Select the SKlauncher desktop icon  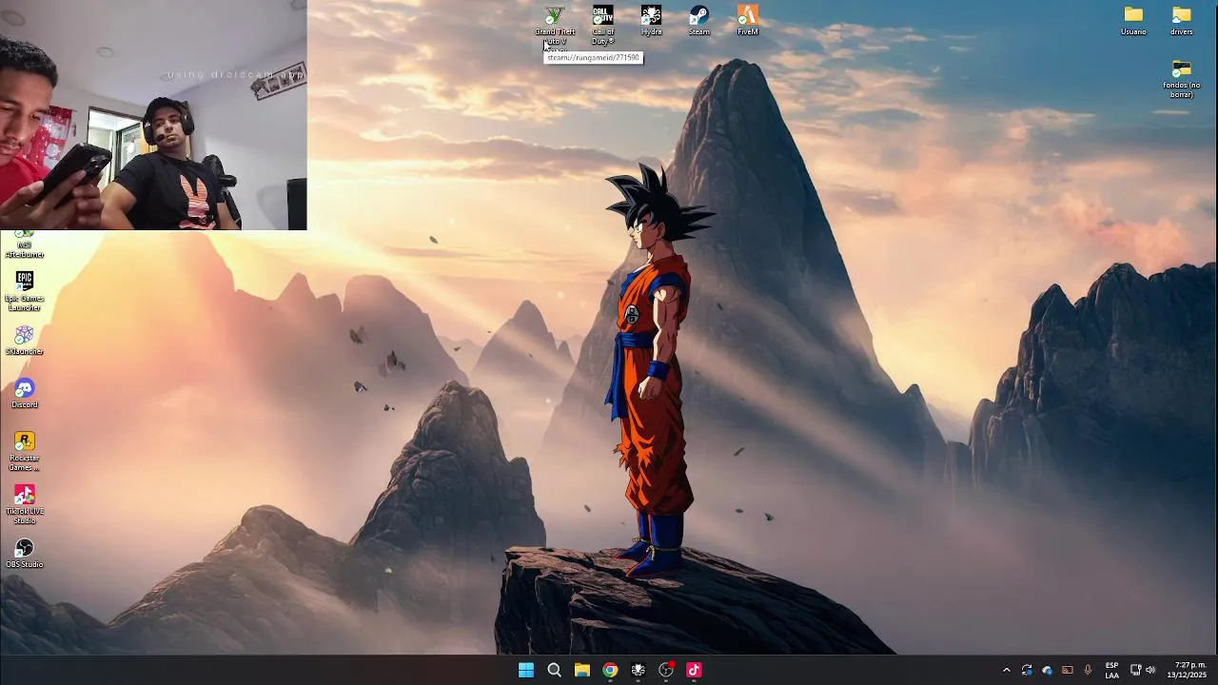click(x=25, y=341)
